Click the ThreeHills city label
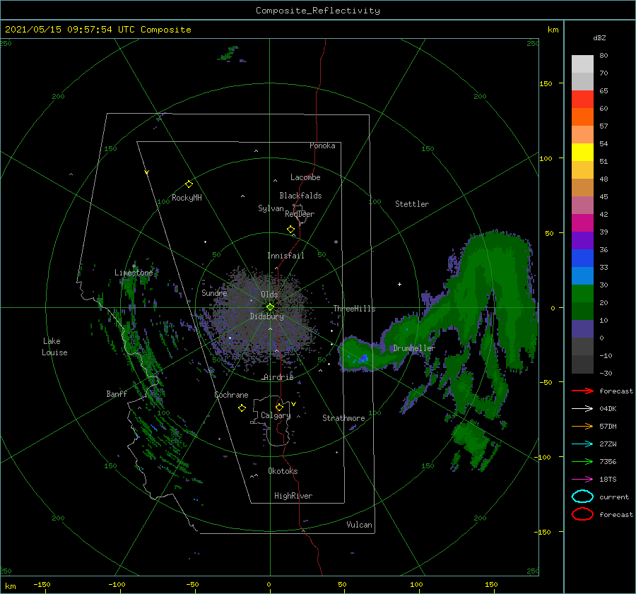 click(354, 309)
